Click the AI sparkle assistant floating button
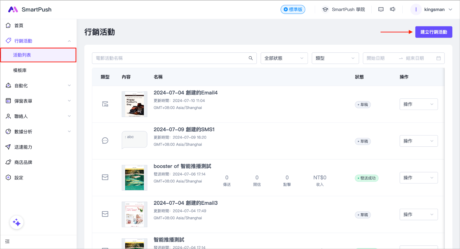This screenshot has width=460, height=249. [17, 223]
